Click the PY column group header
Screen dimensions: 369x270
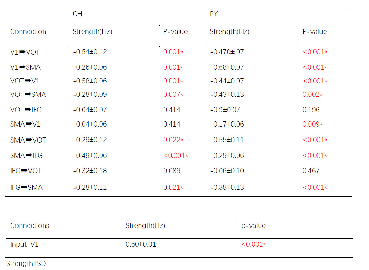[x=213, y=14]
